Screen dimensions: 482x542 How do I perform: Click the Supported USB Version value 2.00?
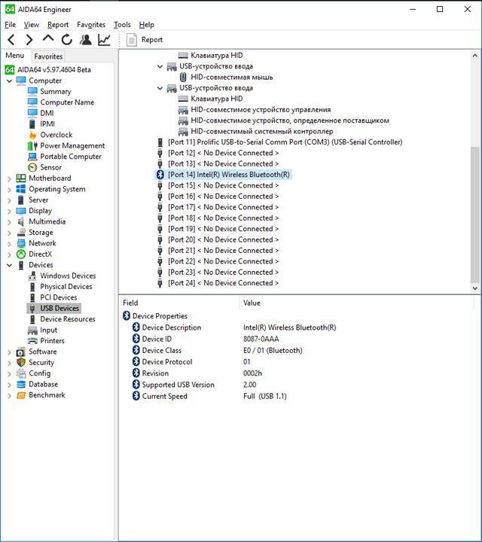coord(249,385)
